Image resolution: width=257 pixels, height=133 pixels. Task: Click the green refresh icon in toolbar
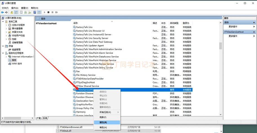pos(25,12)
